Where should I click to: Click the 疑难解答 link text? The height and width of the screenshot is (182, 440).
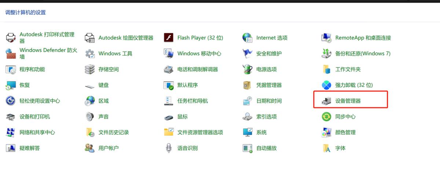(x=30, y=148)
